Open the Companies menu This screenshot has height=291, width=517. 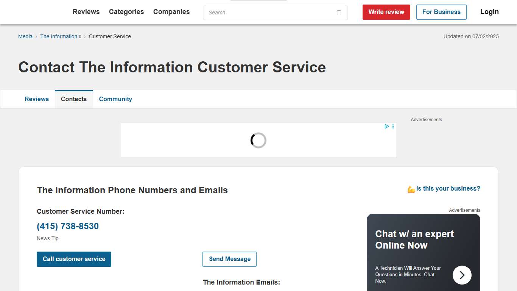tap(171, 12)
